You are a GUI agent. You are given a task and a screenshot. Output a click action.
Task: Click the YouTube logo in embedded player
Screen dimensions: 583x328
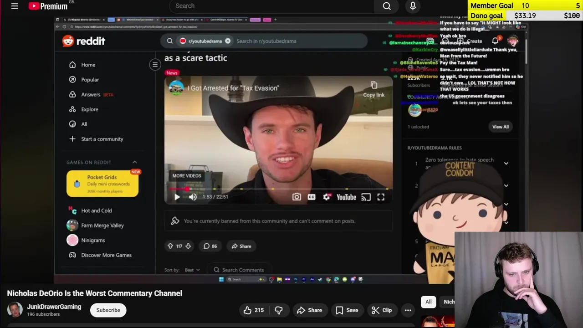pos(346,197)
